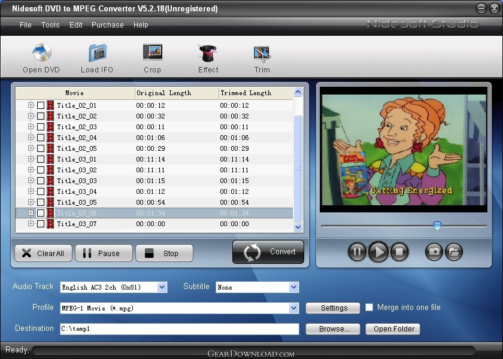This screenshot has width=503, height=359.
Task: Click the film icon for Title_02_02
Action: [x=50, y=115]
